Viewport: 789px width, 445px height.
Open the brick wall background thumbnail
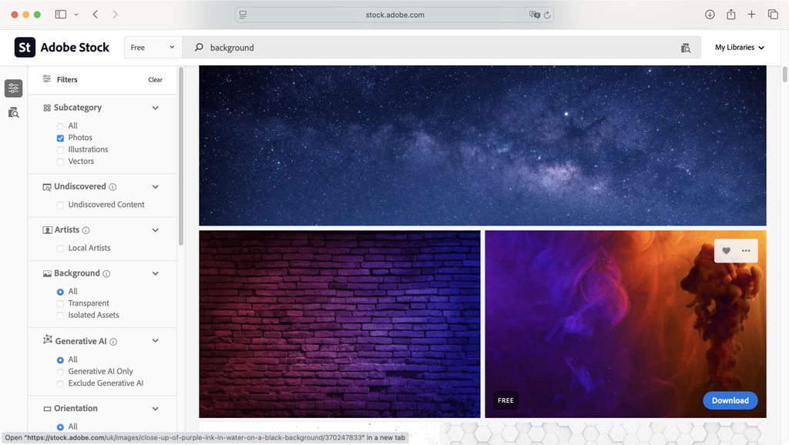pos(340,323)
